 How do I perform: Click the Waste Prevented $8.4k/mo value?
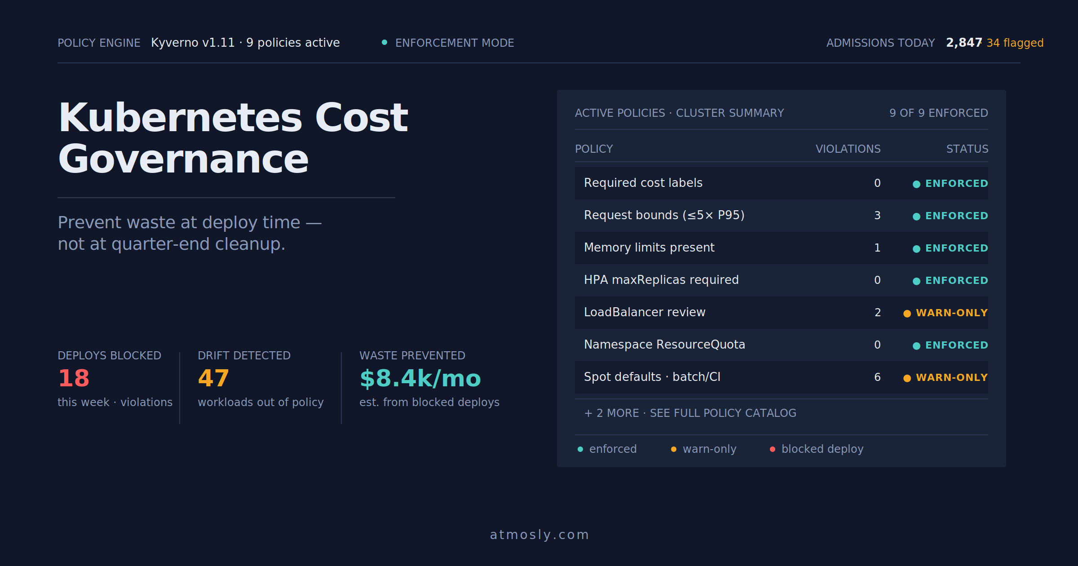420,378
